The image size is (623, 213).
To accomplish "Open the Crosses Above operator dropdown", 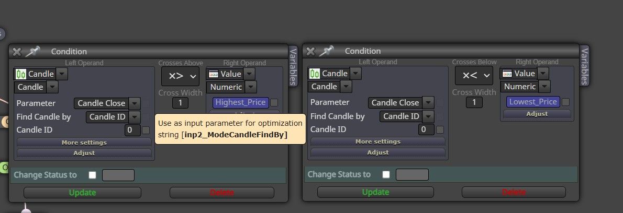I will tap(181, 76).
